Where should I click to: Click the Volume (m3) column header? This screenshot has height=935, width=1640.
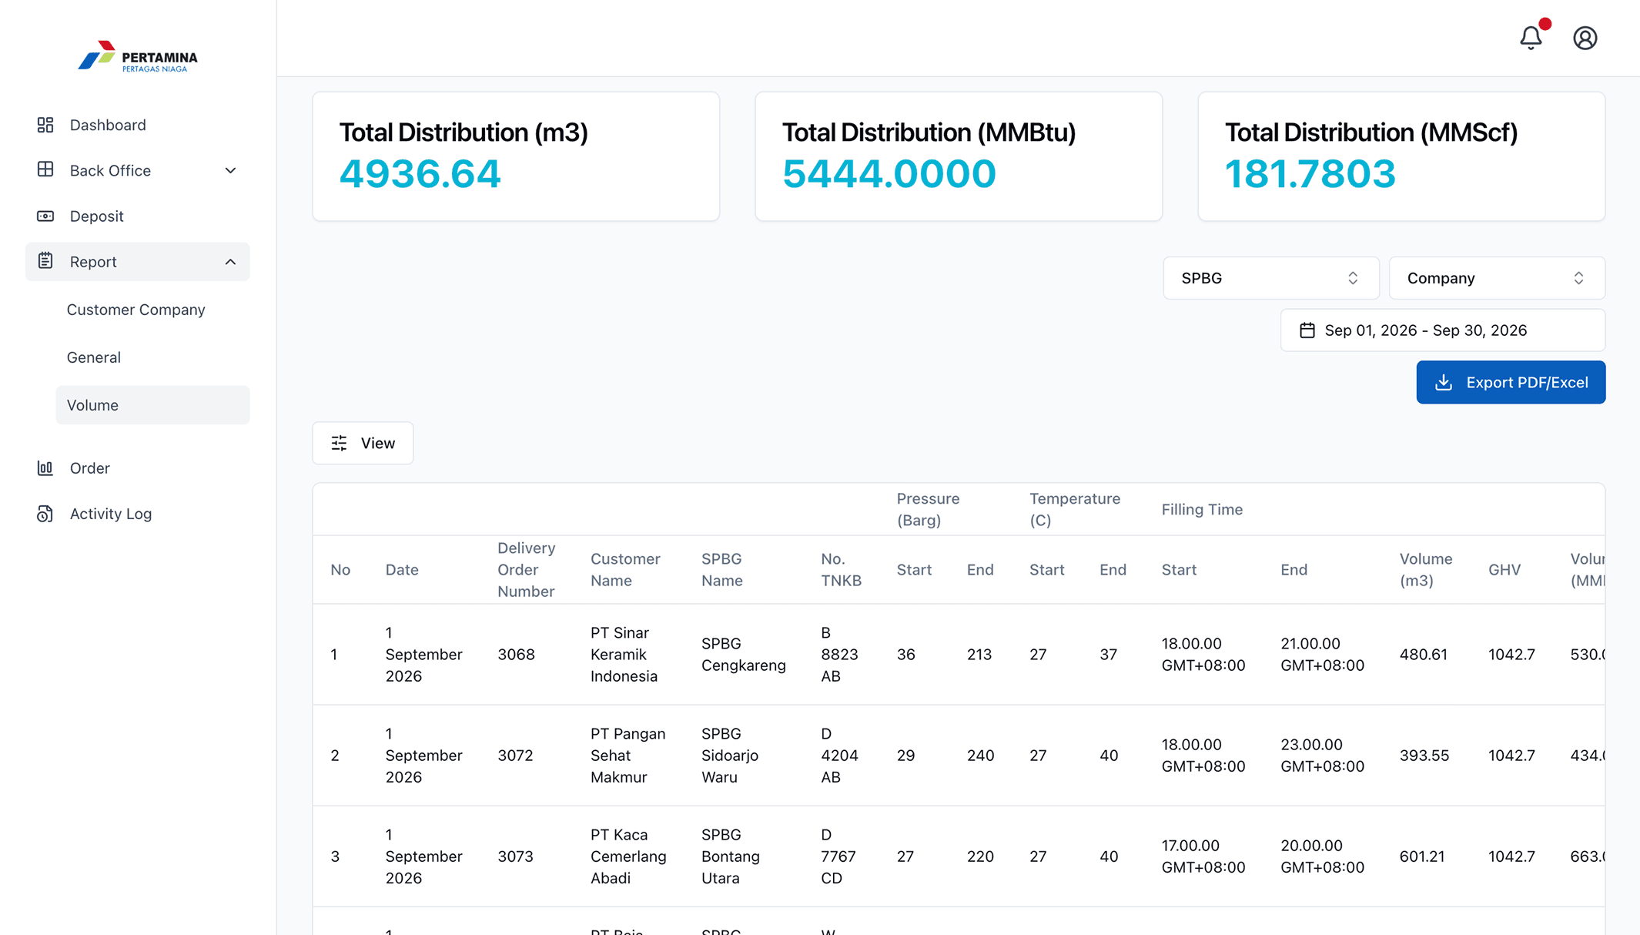pos(1426,570)
